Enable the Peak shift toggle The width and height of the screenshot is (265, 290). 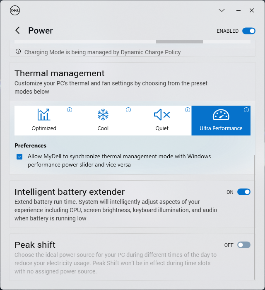click(244, 245)
